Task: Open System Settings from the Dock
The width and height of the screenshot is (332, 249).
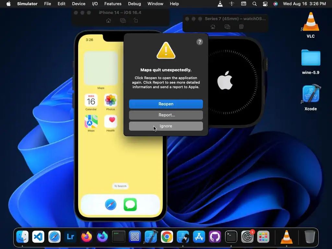Action: click(247, 236)
